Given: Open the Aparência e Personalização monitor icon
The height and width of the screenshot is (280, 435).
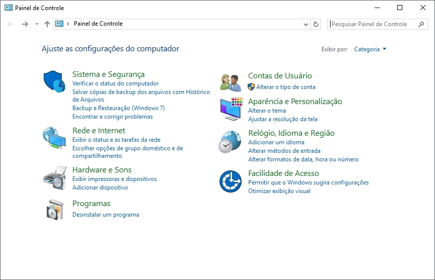Looking at the screenshot, I should [x=232, y=109].
